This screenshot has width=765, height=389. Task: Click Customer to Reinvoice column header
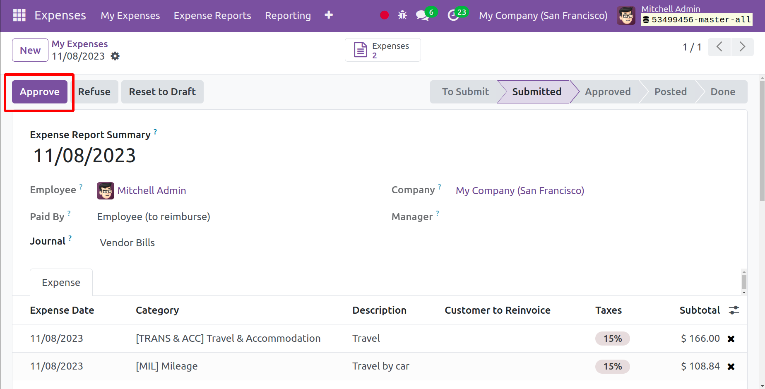coord(498,310)
